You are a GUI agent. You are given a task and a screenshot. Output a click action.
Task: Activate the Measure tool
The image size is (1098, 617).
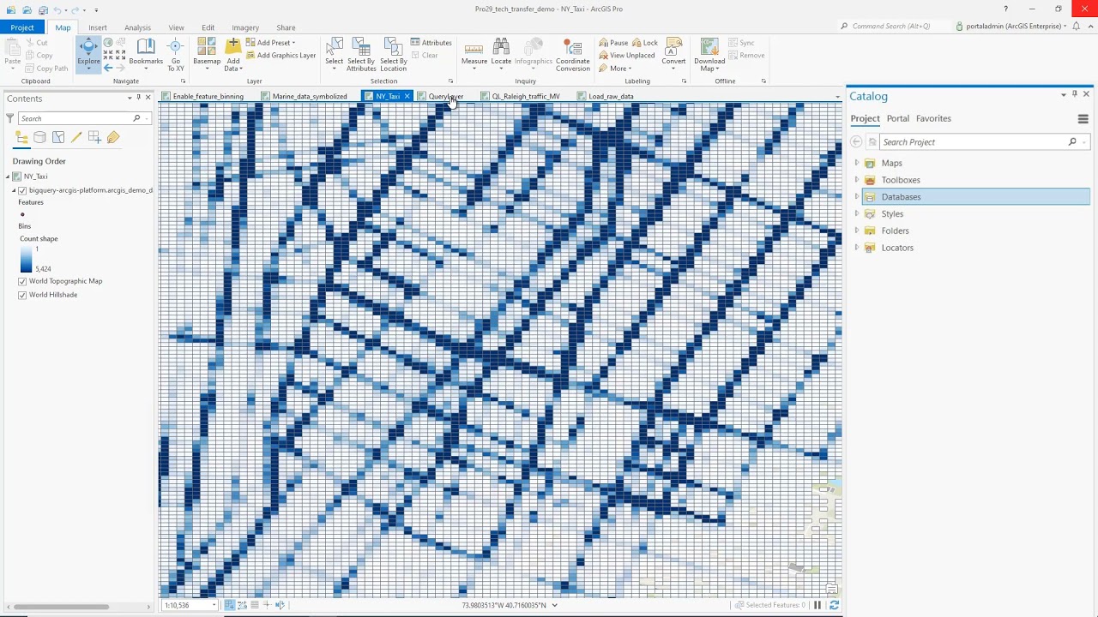tap(474, 52)
